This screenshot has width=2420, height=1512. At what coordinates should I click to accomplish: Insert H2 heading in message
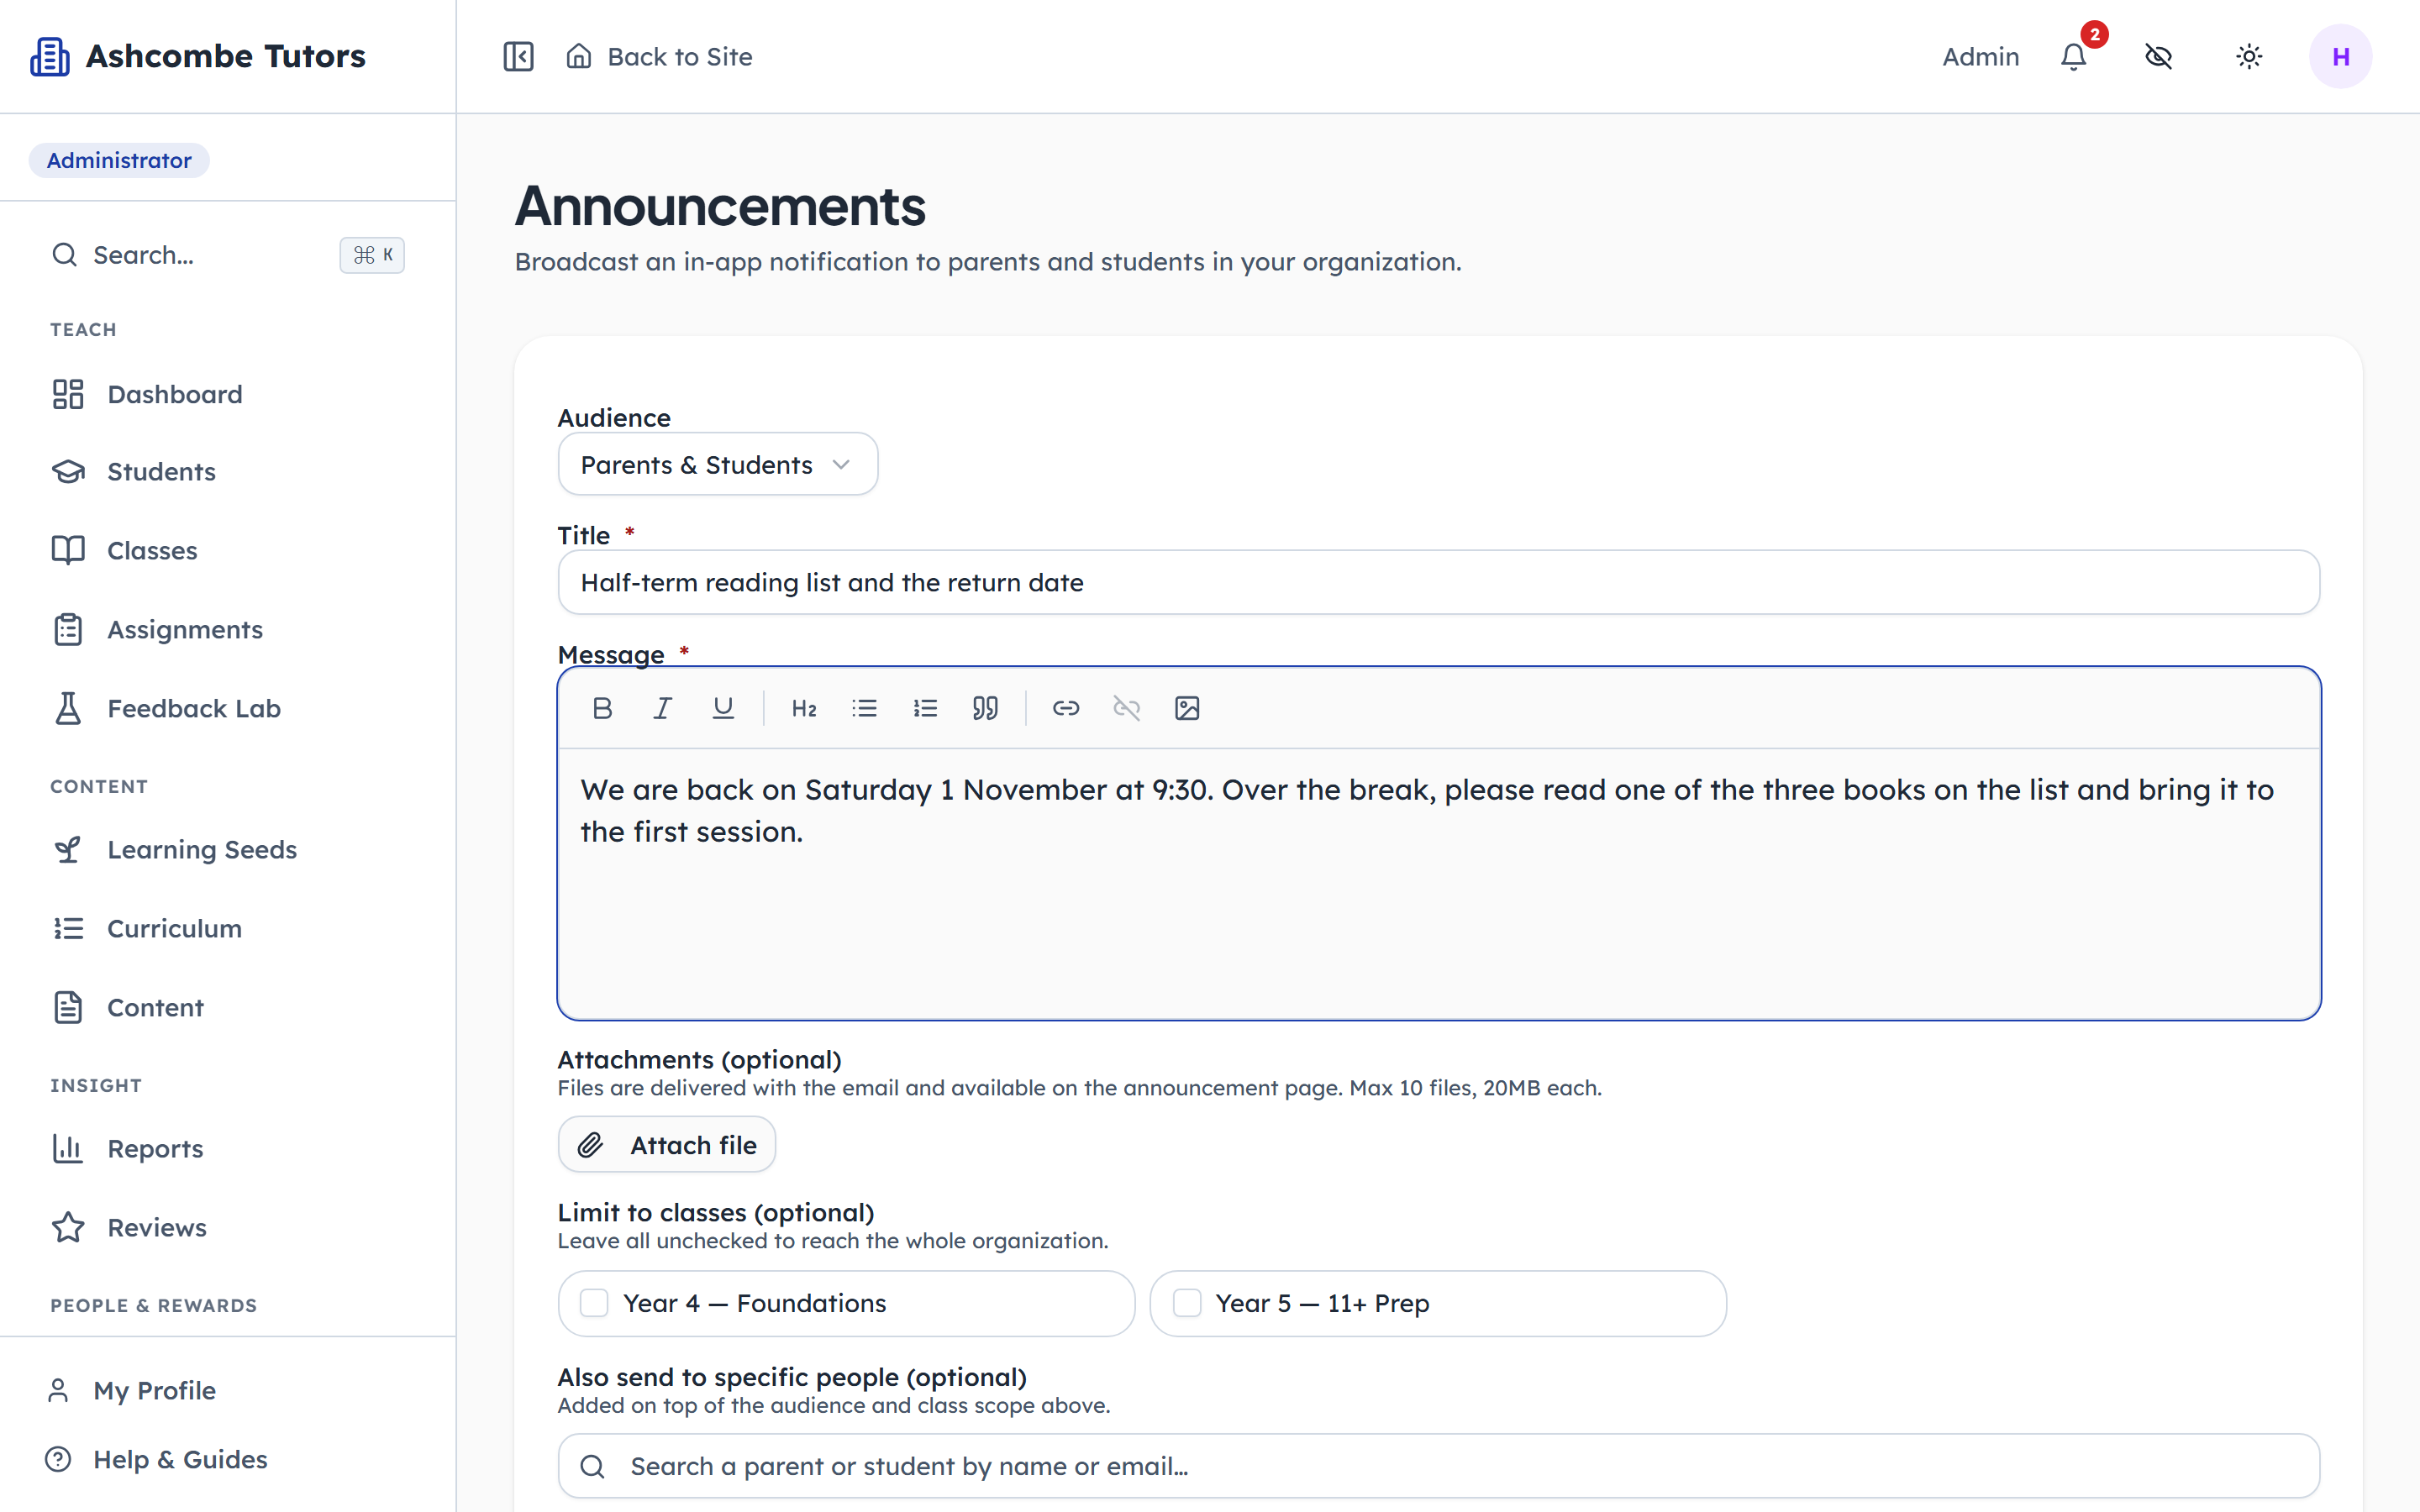point(804,708)
